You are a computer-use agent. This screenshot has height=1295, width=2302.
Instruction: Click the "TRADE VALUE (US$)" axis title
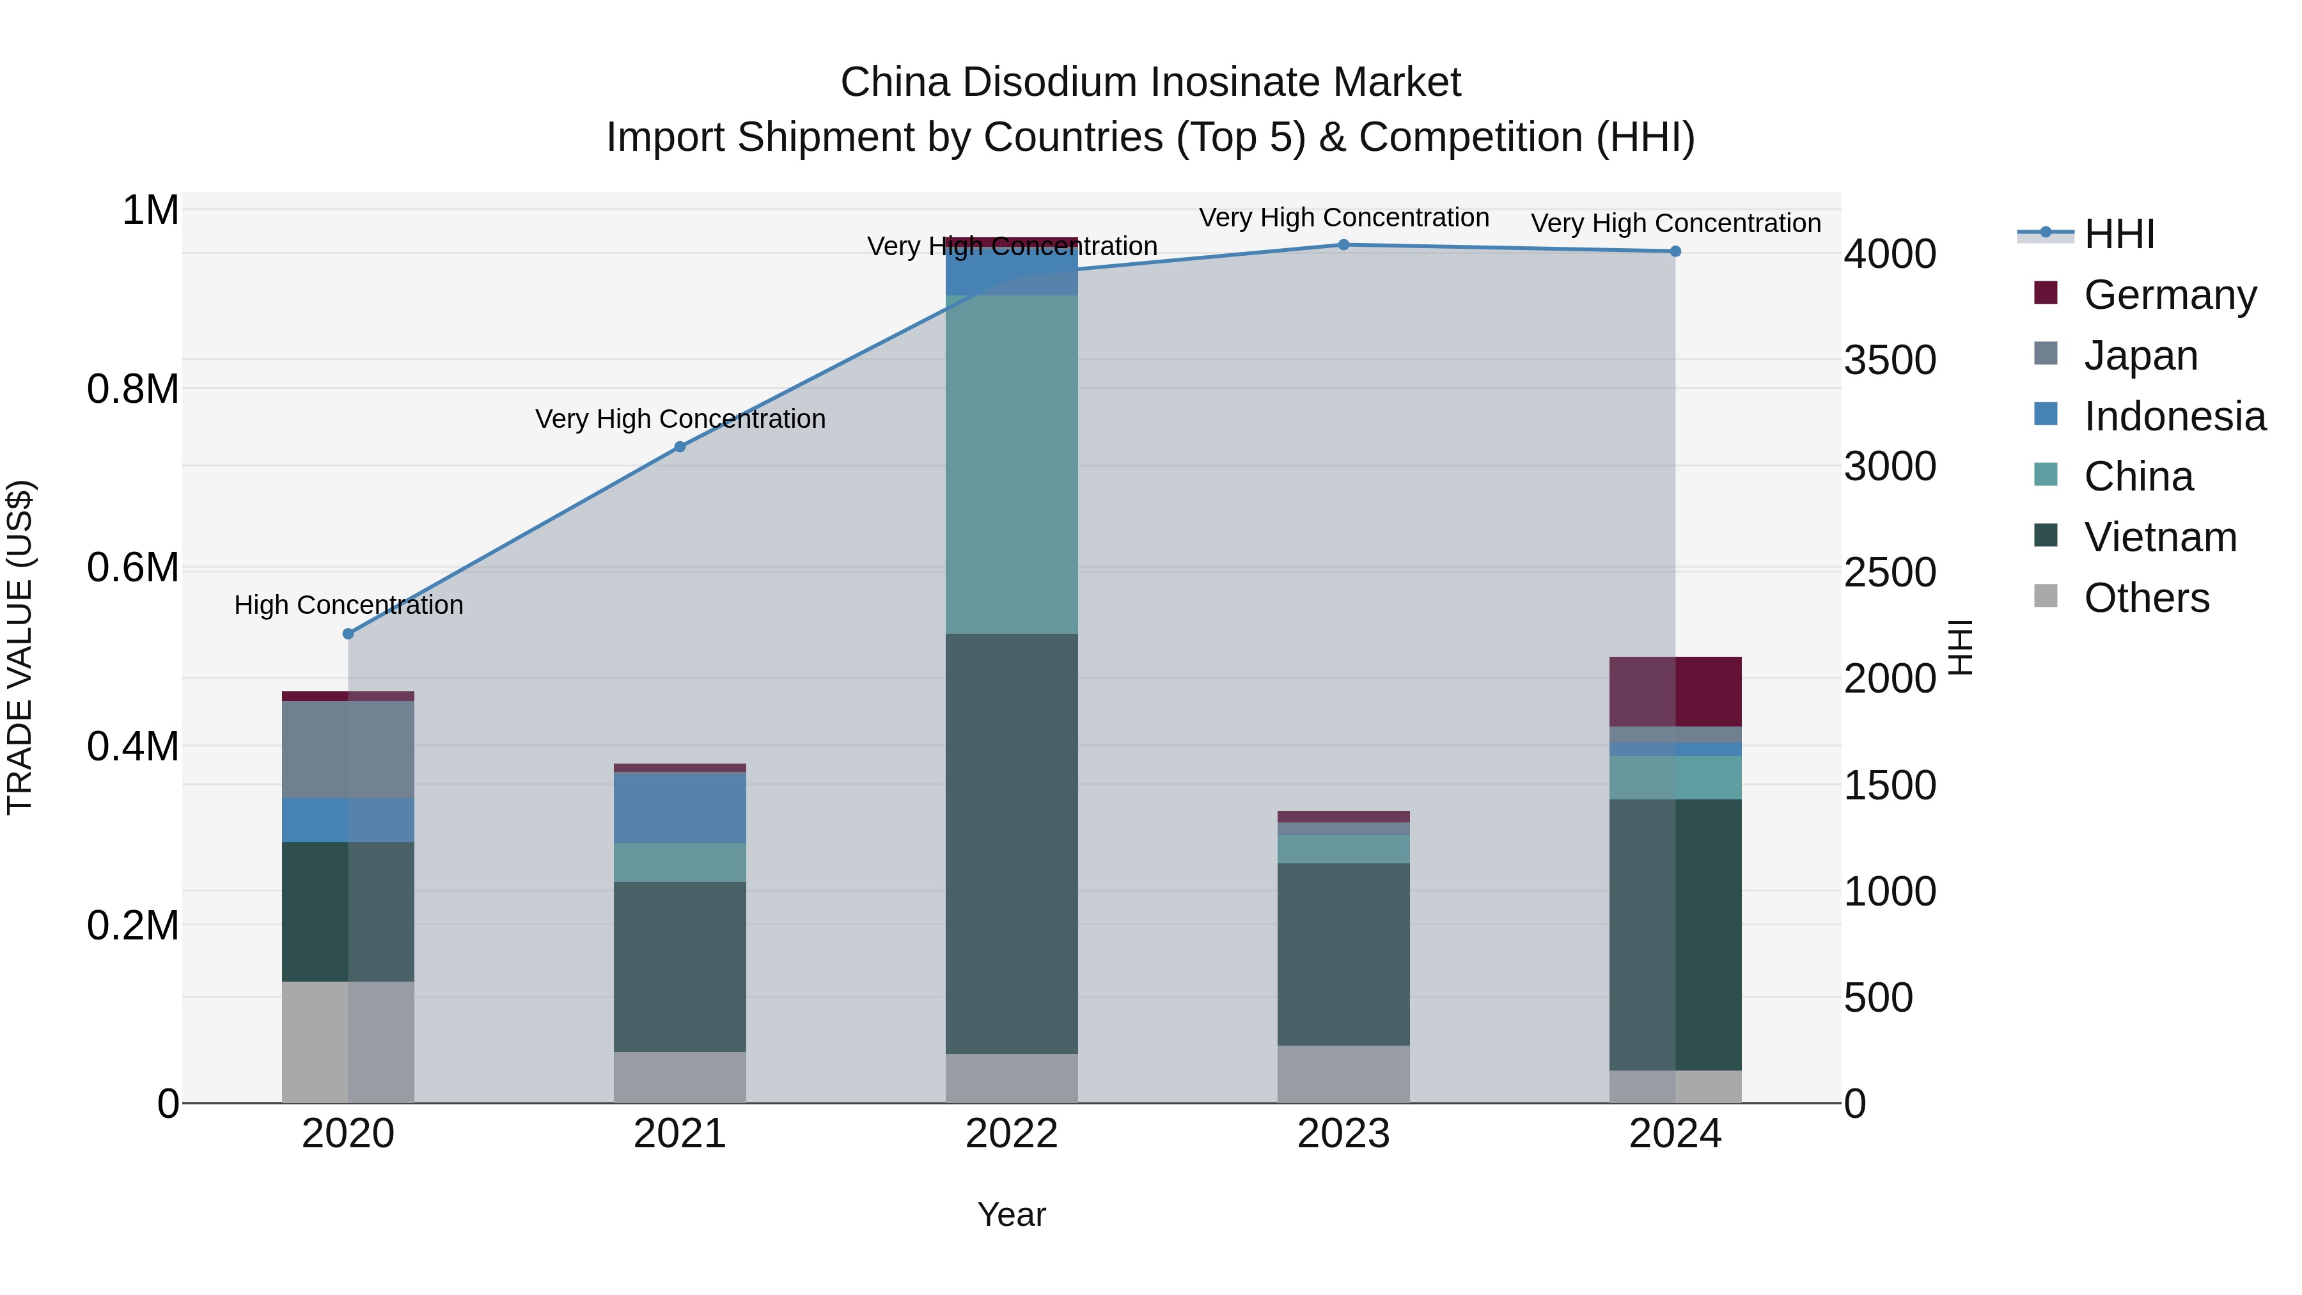20,647
